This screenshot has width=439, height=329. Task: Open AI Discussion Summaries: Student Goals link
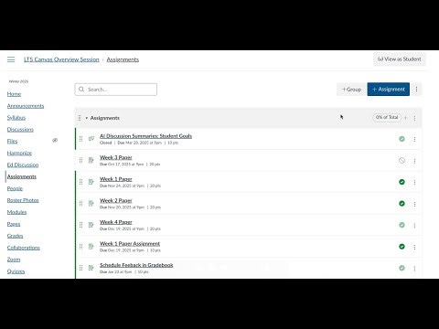[145, 136]
